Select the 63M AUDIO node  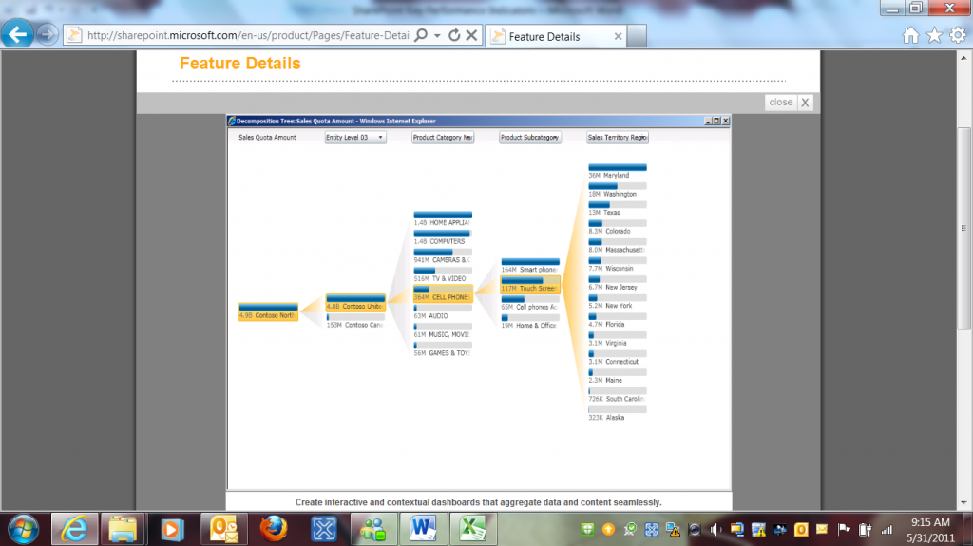443,312
